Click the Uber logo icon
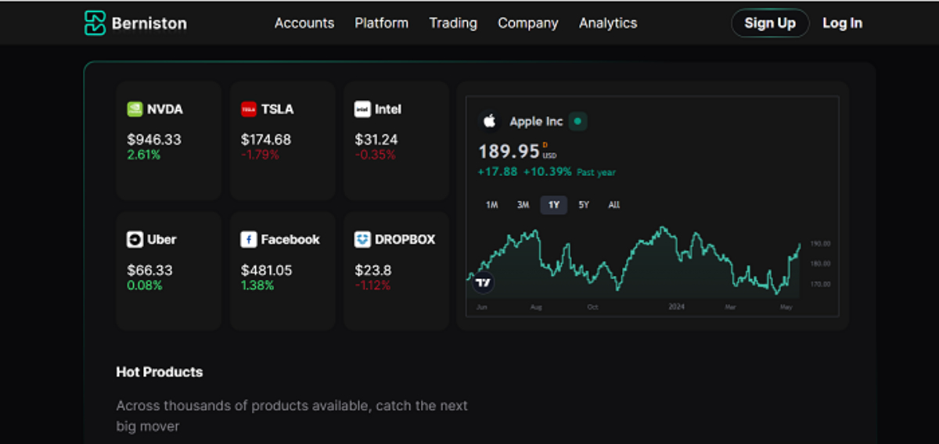This screenshot has height=444, width=939. 135,239
